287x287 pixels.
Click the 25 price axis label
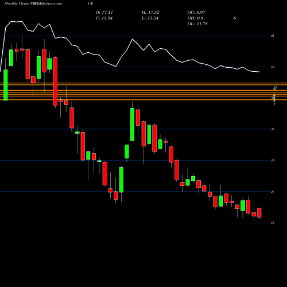click(273, 160)
